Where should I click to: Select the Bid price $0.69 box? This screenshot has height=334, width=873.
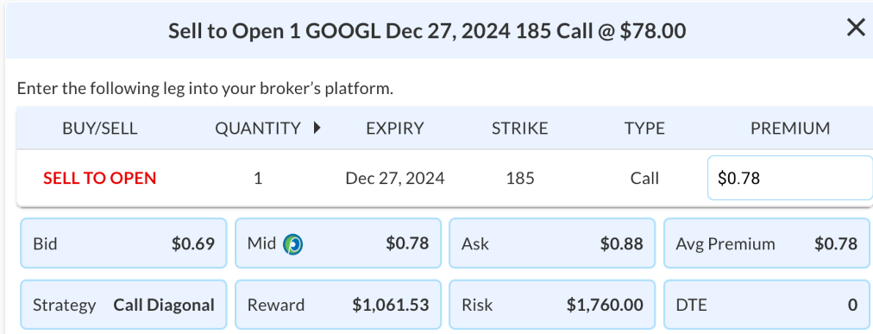[x=123, y=243]
